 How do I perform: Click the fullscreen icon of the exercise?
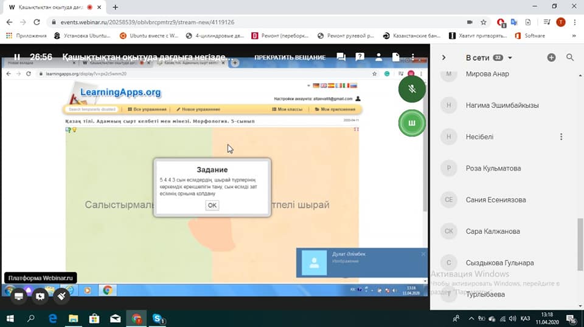point(356,129)
